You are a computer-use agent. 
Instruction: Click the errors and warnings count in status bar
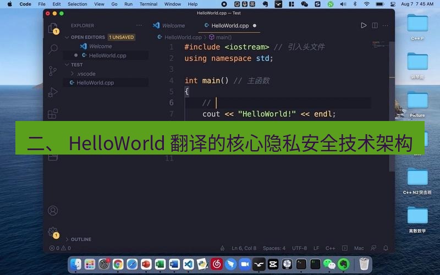(x=60, y=248)
